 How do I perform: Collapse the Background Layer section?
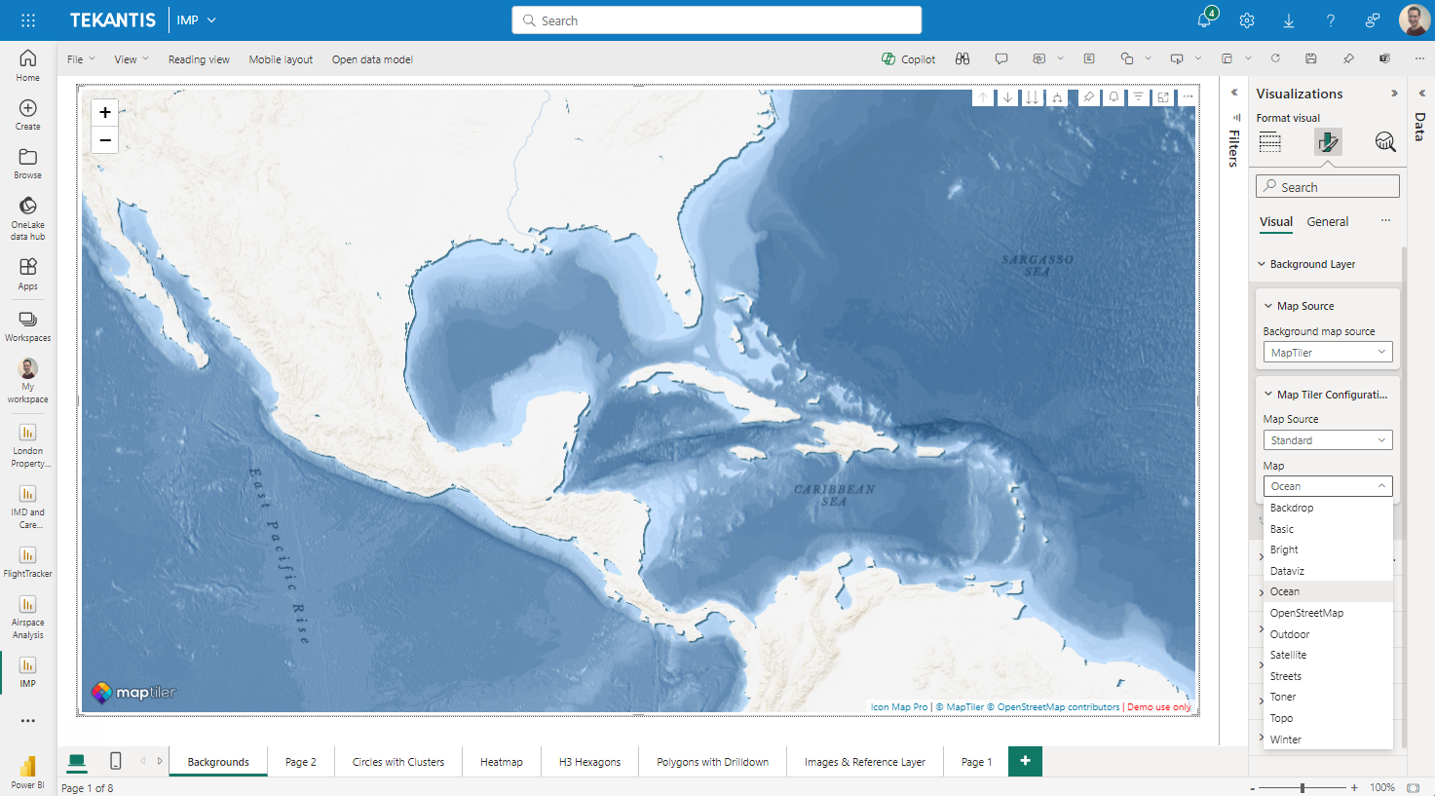[x=1261, y=264]
